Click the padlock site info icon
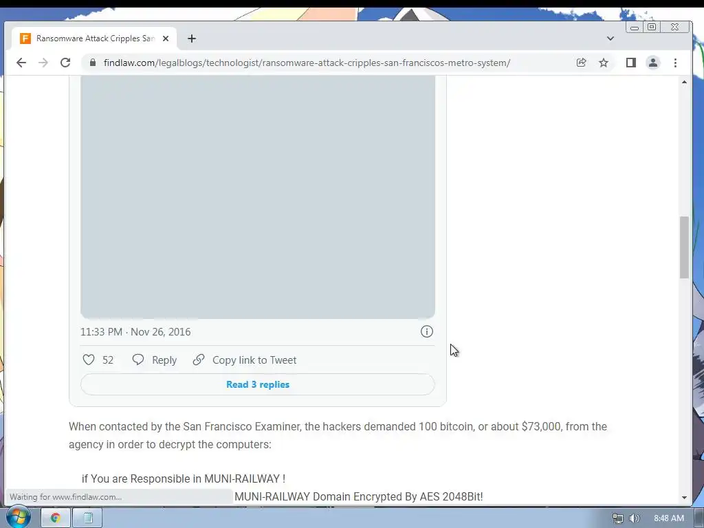The width and height of the screenshot is (704, 528). pos(93,63)
